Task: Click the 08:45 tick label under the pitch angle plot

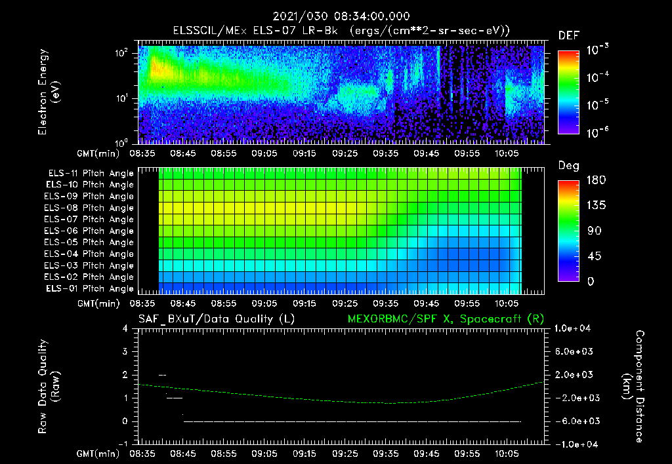Action: [182, 303]
